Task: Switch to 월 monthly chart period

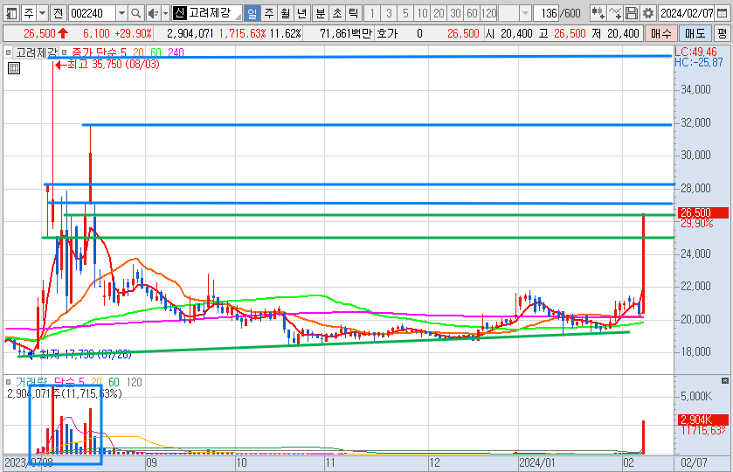Action: point(286,13)
